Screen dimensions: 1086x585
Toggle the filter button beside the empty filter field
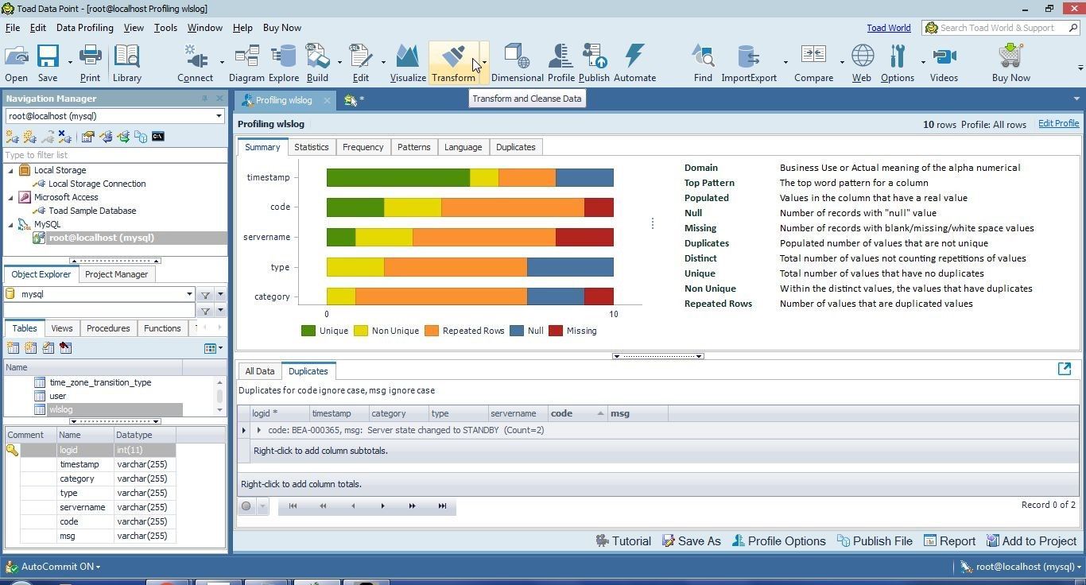(205, 311)
